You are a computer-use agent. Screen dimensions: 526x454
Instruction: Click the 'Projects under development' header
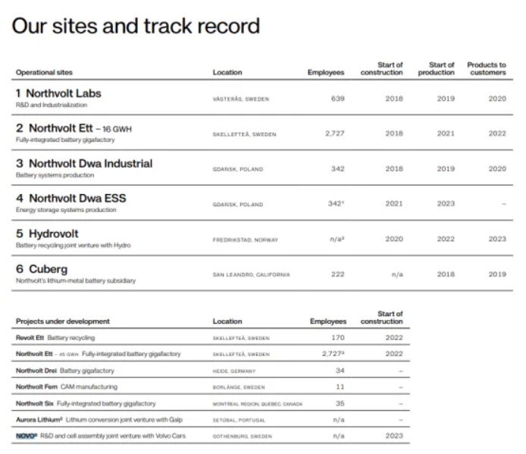coord(63,321)
